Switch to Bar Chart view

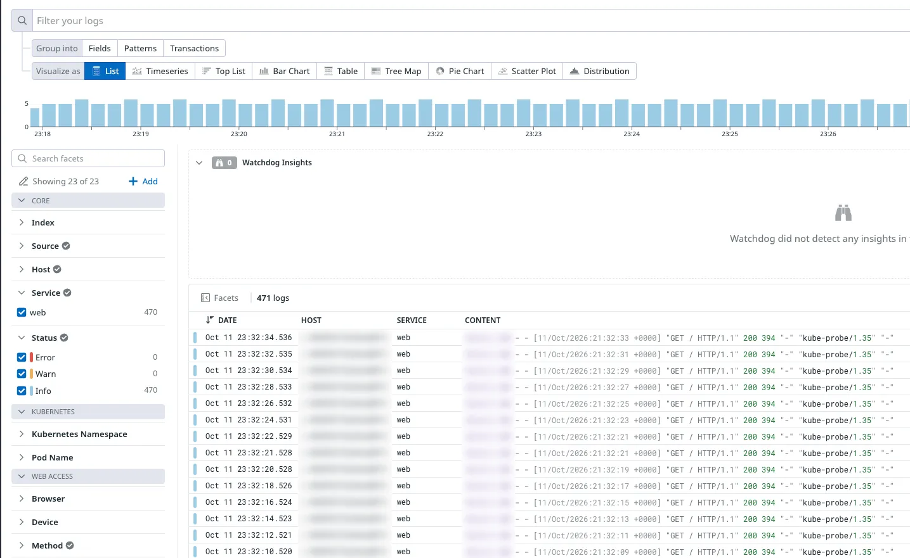285,71
